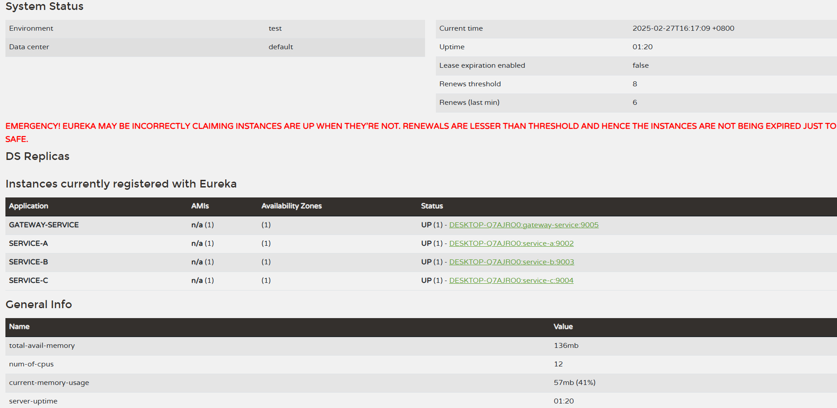The image size is (837, 408).
Task: Click the DS Replicas heading
Action: pyautogui.click(x=38, y=156)
